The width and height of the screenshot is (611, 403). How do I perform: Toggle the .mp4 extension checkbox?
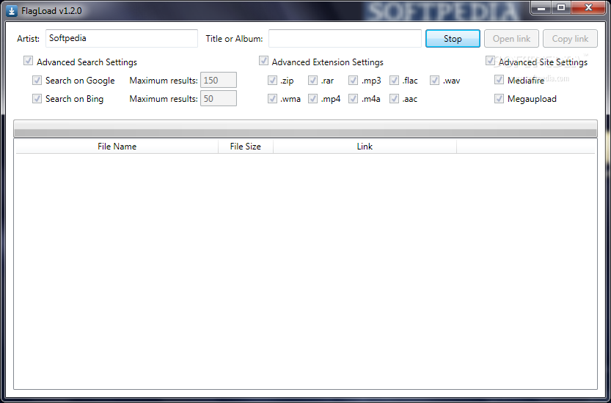click(313, 98)
